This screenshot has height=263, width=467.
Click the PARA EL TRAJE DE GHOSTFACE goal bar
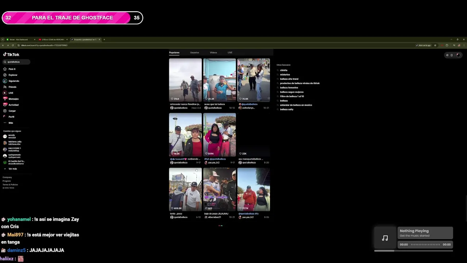tap(72, 18)
